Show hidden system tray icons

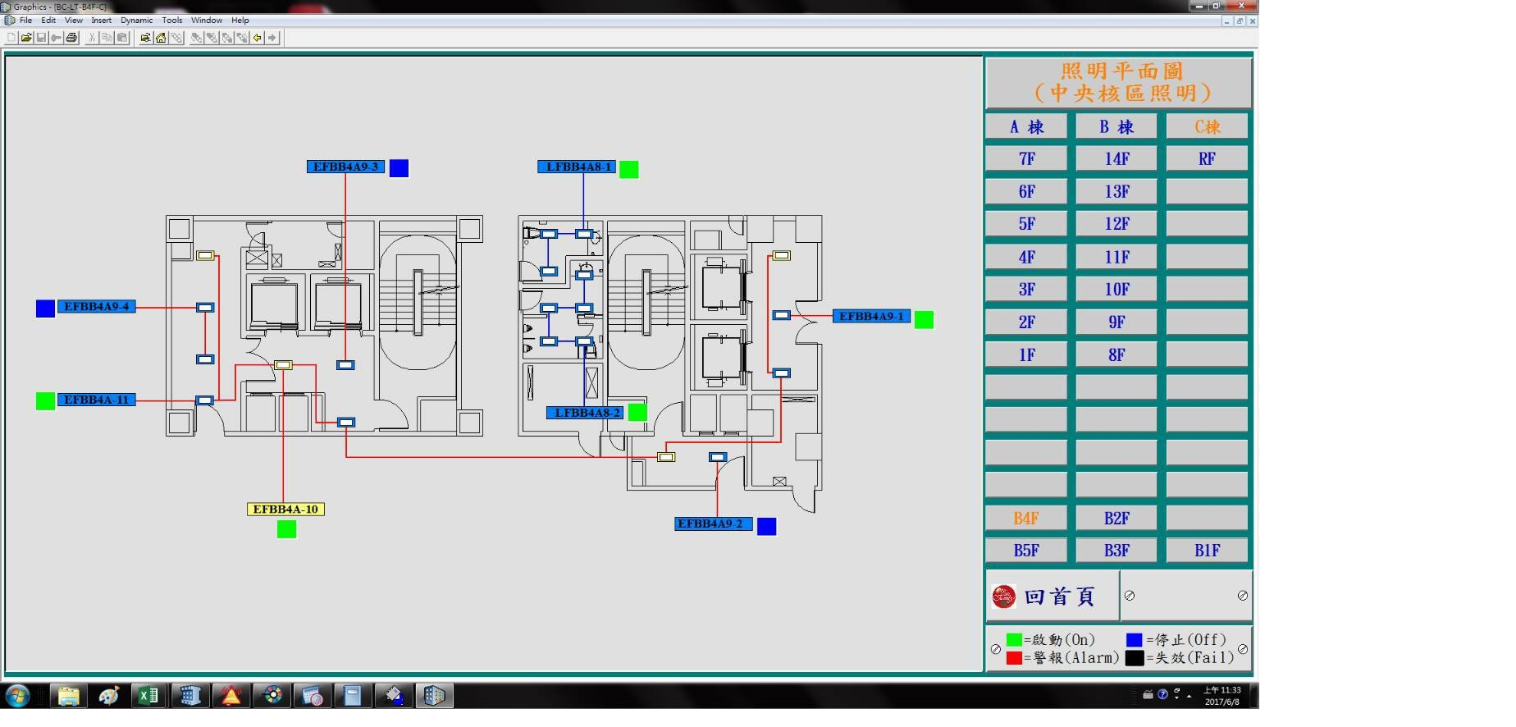coord(1190,696)
